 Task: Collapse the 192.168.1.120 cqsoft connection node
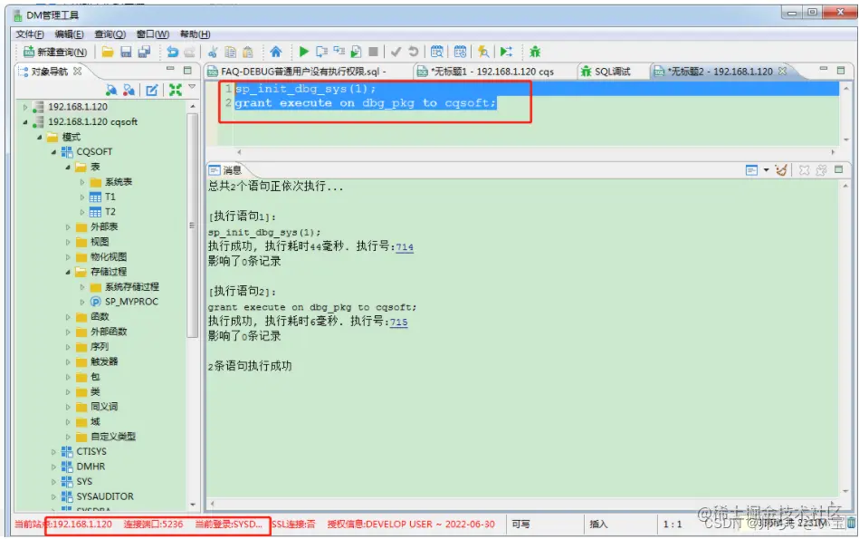pos(25,122)
